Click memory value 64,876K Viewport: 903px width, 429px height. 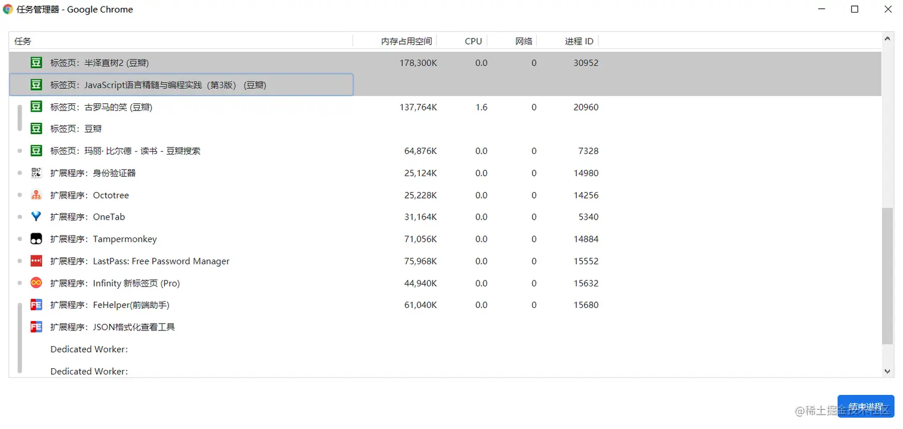[x=420, y=151]
